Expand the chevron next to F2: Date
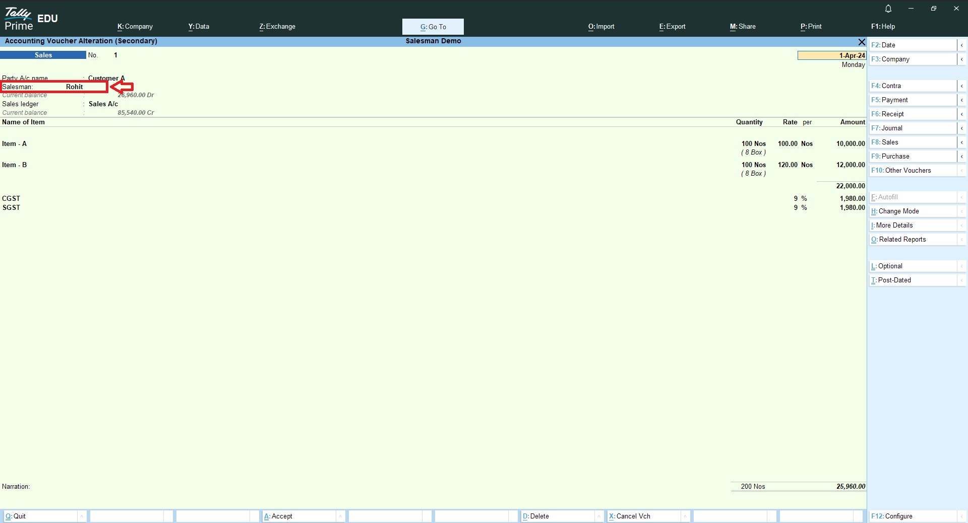 (x=961, y=45)
